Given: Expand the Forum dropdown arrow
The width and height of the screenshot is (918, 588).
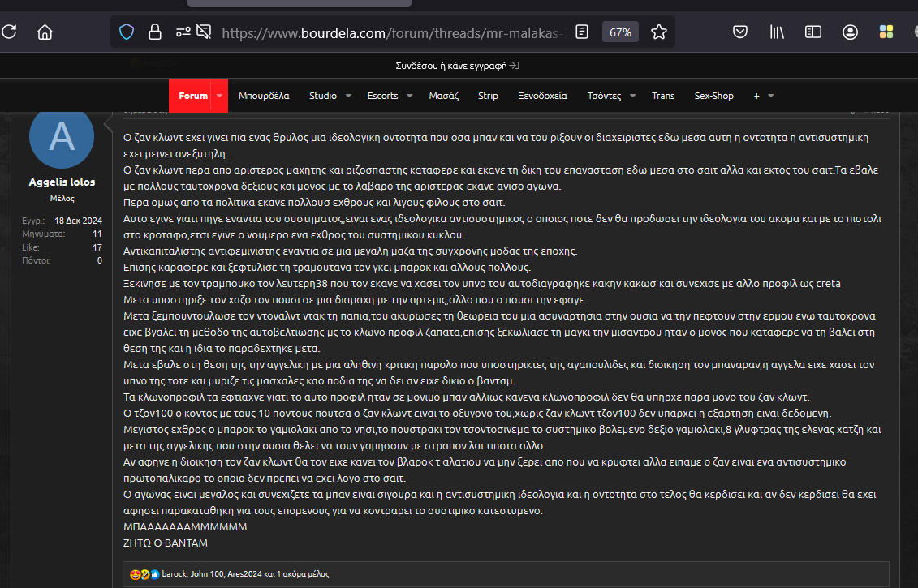Looking at the screenshot, I should click(219, 96).
